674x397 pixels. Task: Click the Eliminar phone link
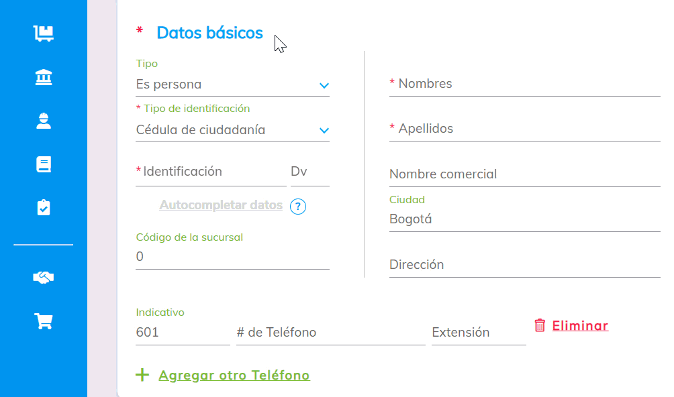pos(580,326)
